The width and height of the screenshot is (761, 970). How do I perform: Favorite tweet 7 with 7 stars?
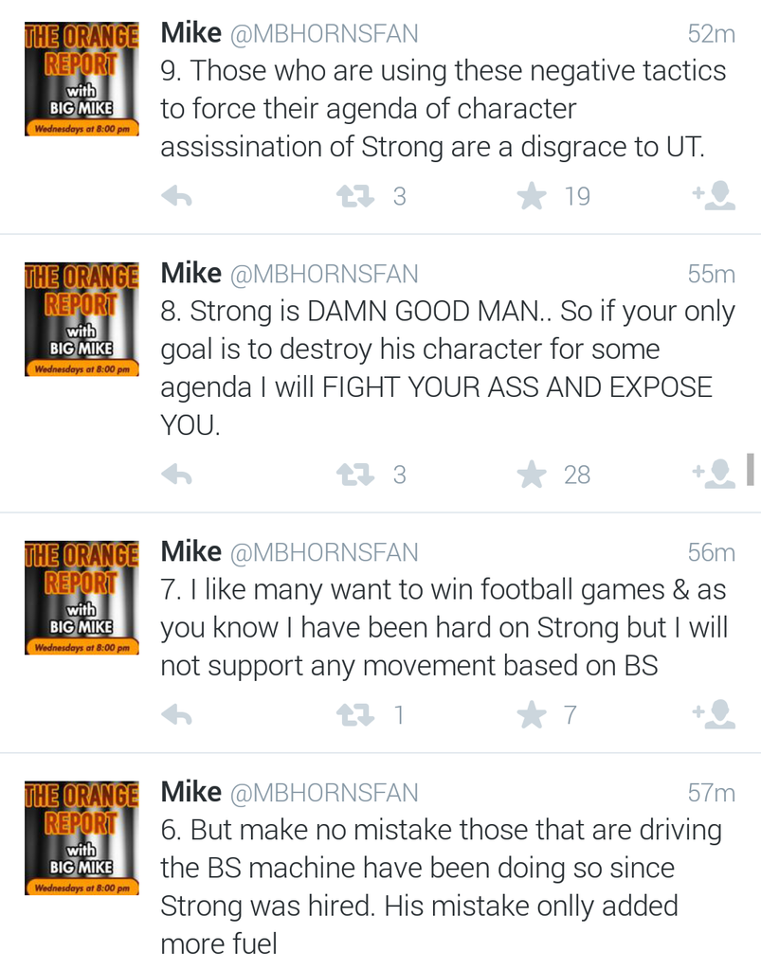tap(533, 714)
